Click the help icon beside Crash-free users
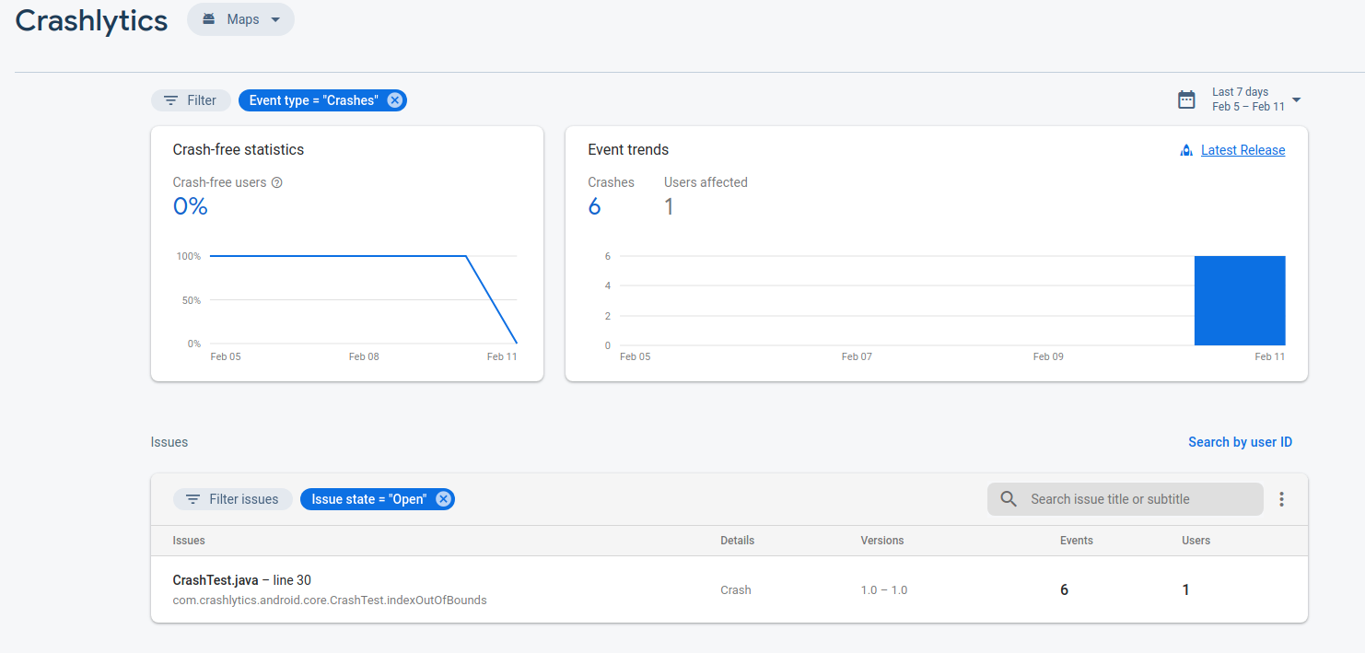The width and height of the screenshot is (1365, 653). (x=277, y=182)
